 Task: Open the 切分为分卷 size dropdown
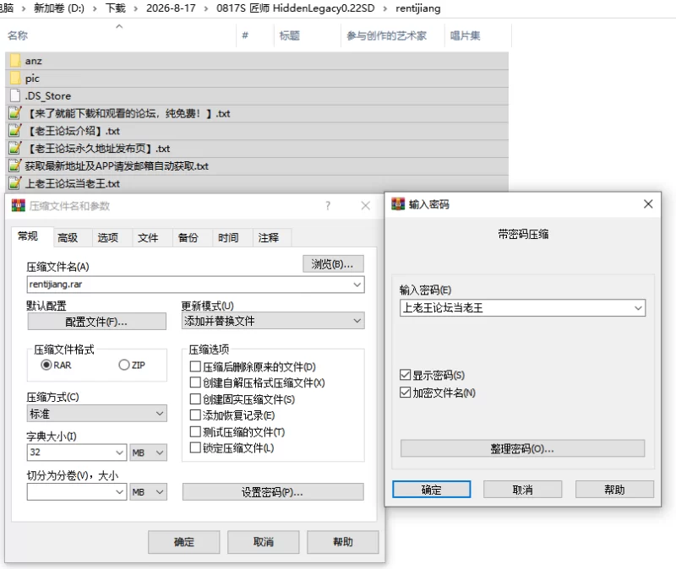(119, 491)
